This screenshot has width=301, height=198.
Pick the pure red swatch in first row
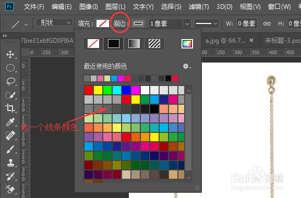tap(89, 90)
